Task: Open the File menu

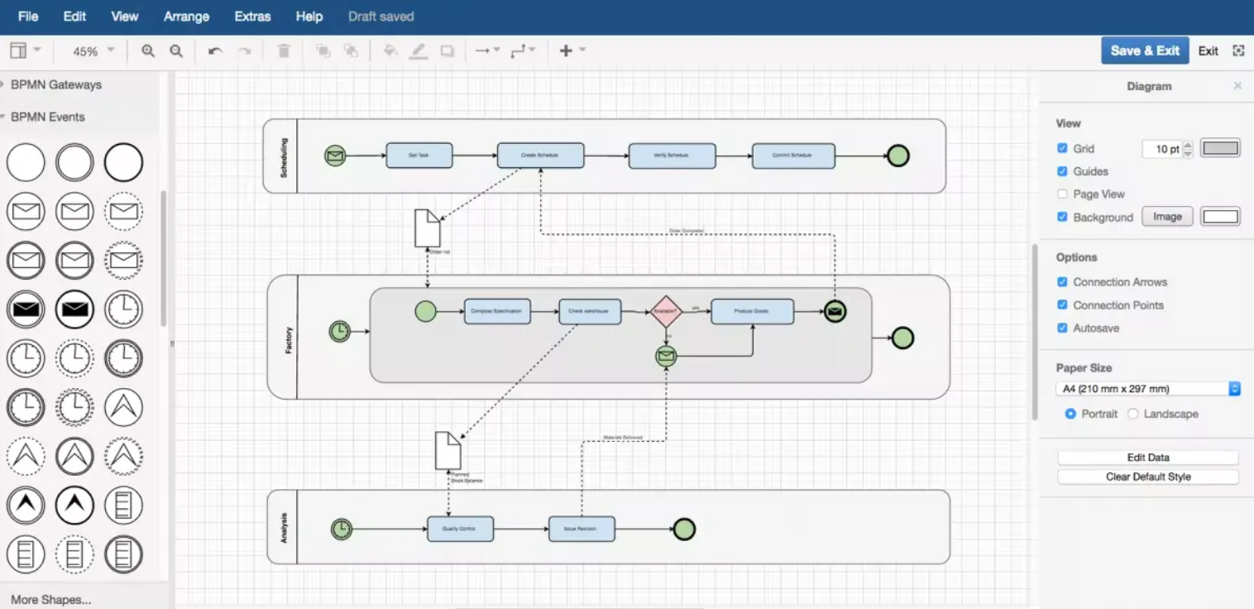Action: coord(28,17)
